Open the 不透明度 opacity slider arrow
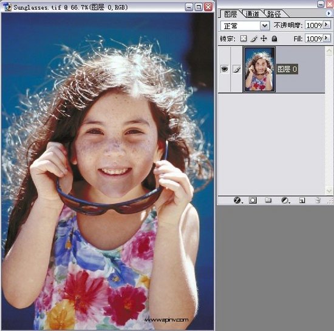The height and width of the screenshot is (331, 334). pyautogui.click(x=327, y=25)
